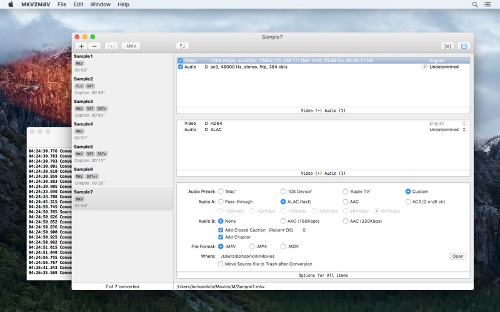
Task: Click the Sample7.mkv path in status bar
Action: click(x=221, y=286)
